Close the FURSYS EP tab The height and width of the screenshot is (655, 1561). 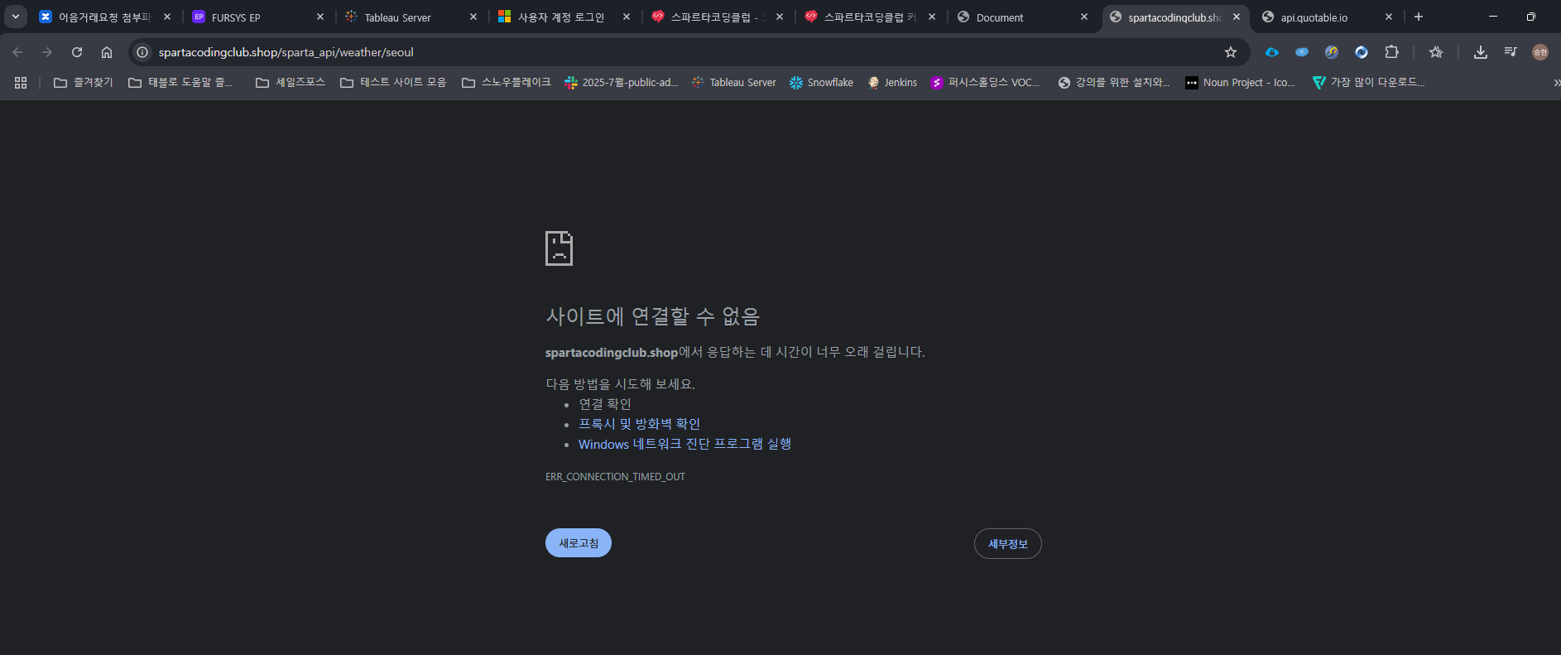pyautogui.click(x=320, y=17)
